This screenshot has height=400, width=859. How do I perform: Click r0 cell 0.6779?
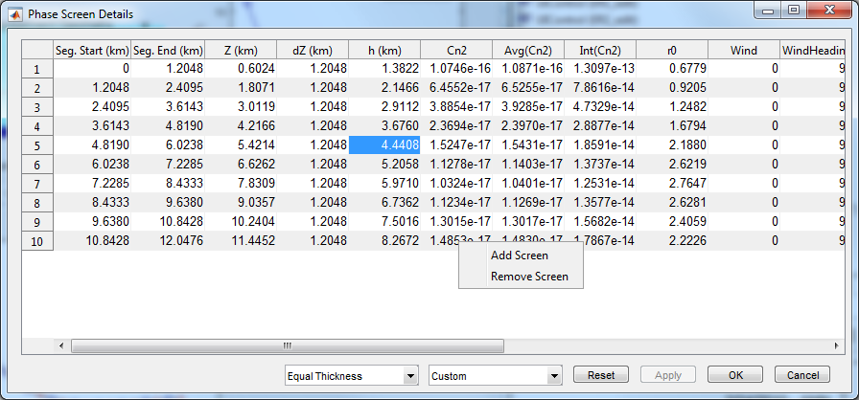672,68
